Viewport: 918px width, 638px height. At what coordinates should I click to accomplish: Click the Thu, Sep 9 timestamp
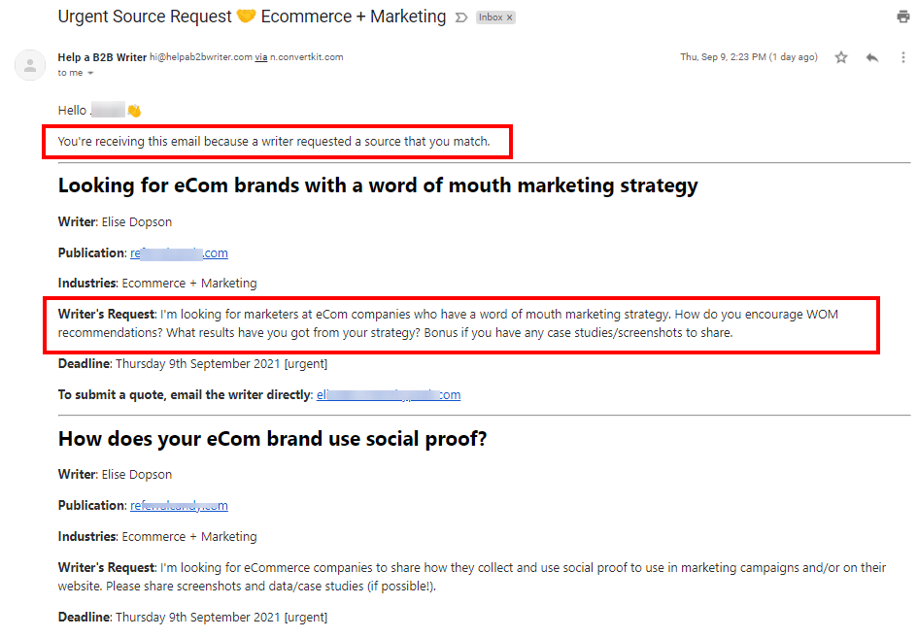pos(749,57)
